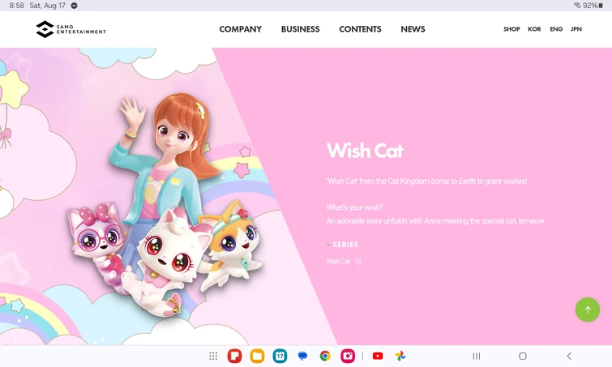Launch the Chrome browser from taskbar

pyautogui.click(x=325, y=356)
